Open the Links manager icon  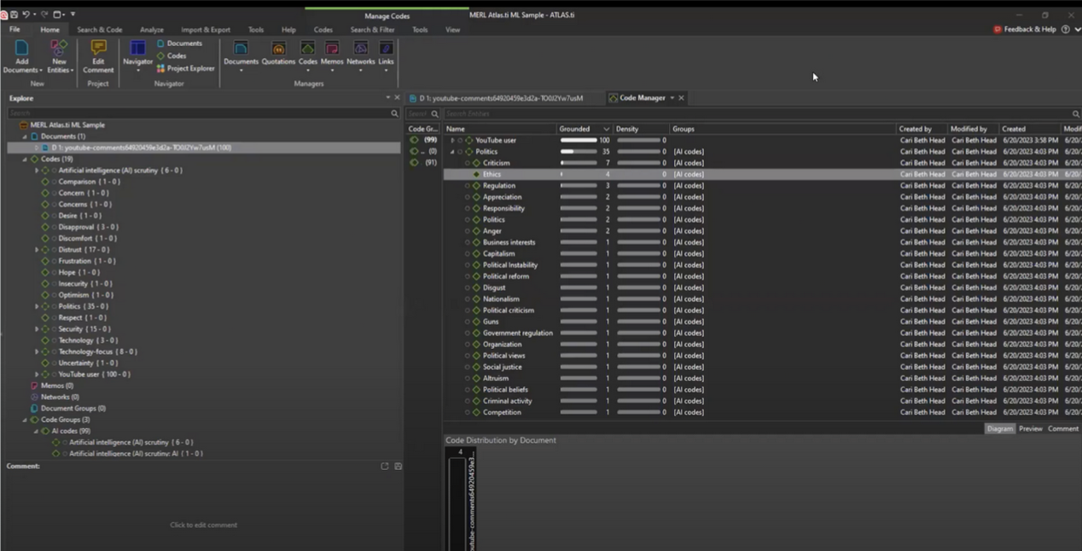(386, 49)
